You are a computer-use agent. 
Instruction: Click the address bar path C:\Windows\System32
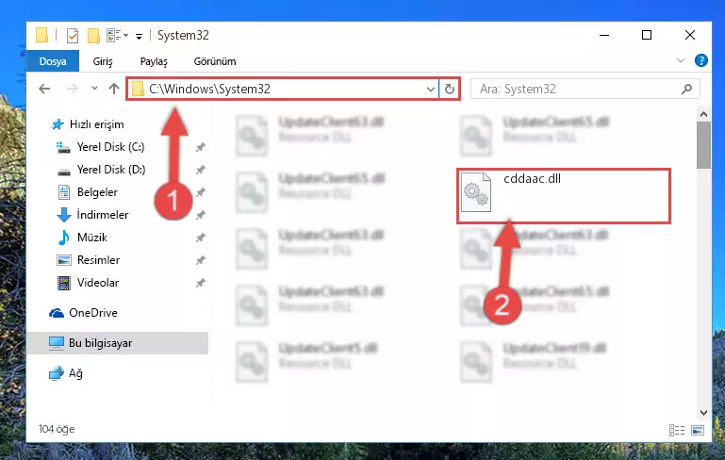point(209,89)
